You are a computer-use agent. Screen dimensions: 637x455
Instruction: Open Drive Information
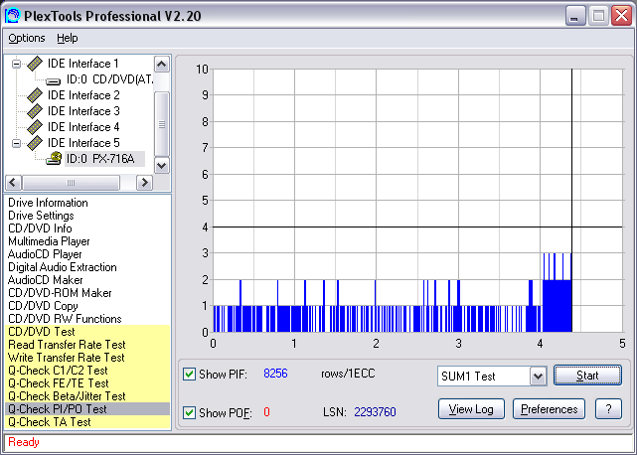click(x=48, y=203)
